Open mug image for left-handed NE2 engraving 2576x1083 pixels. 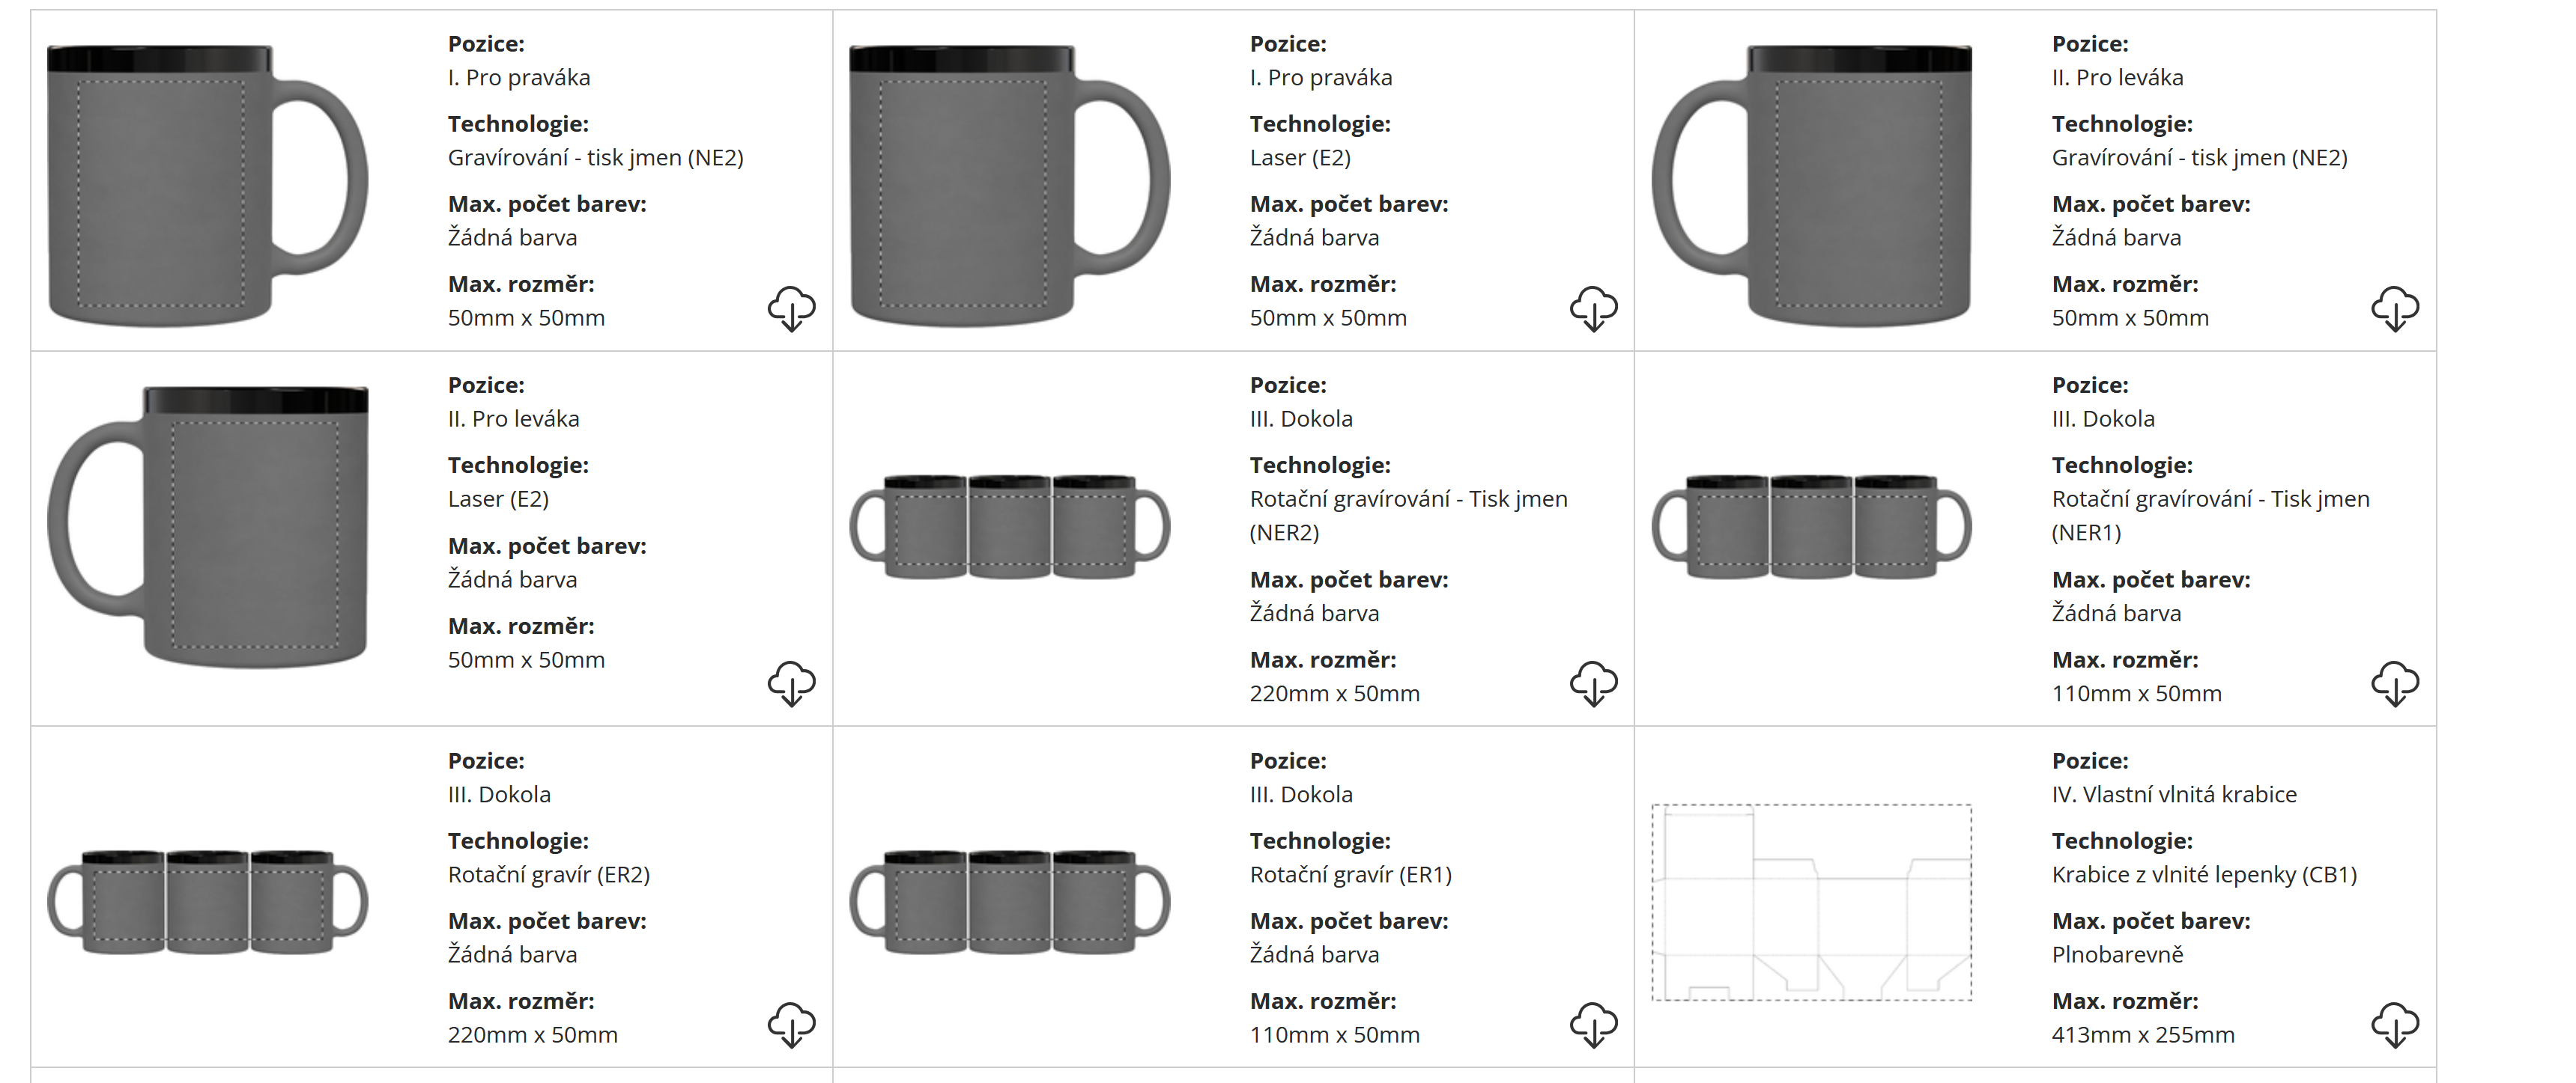pos(1811,185)
